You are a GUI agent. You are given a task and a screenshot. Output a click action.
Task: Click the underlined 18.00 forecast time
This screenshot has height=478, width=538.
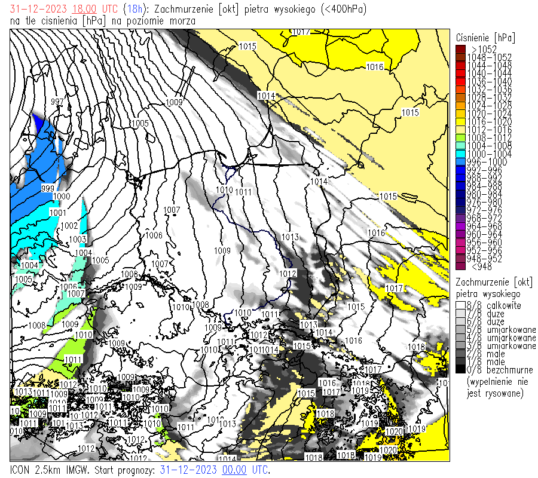[84, 9]
